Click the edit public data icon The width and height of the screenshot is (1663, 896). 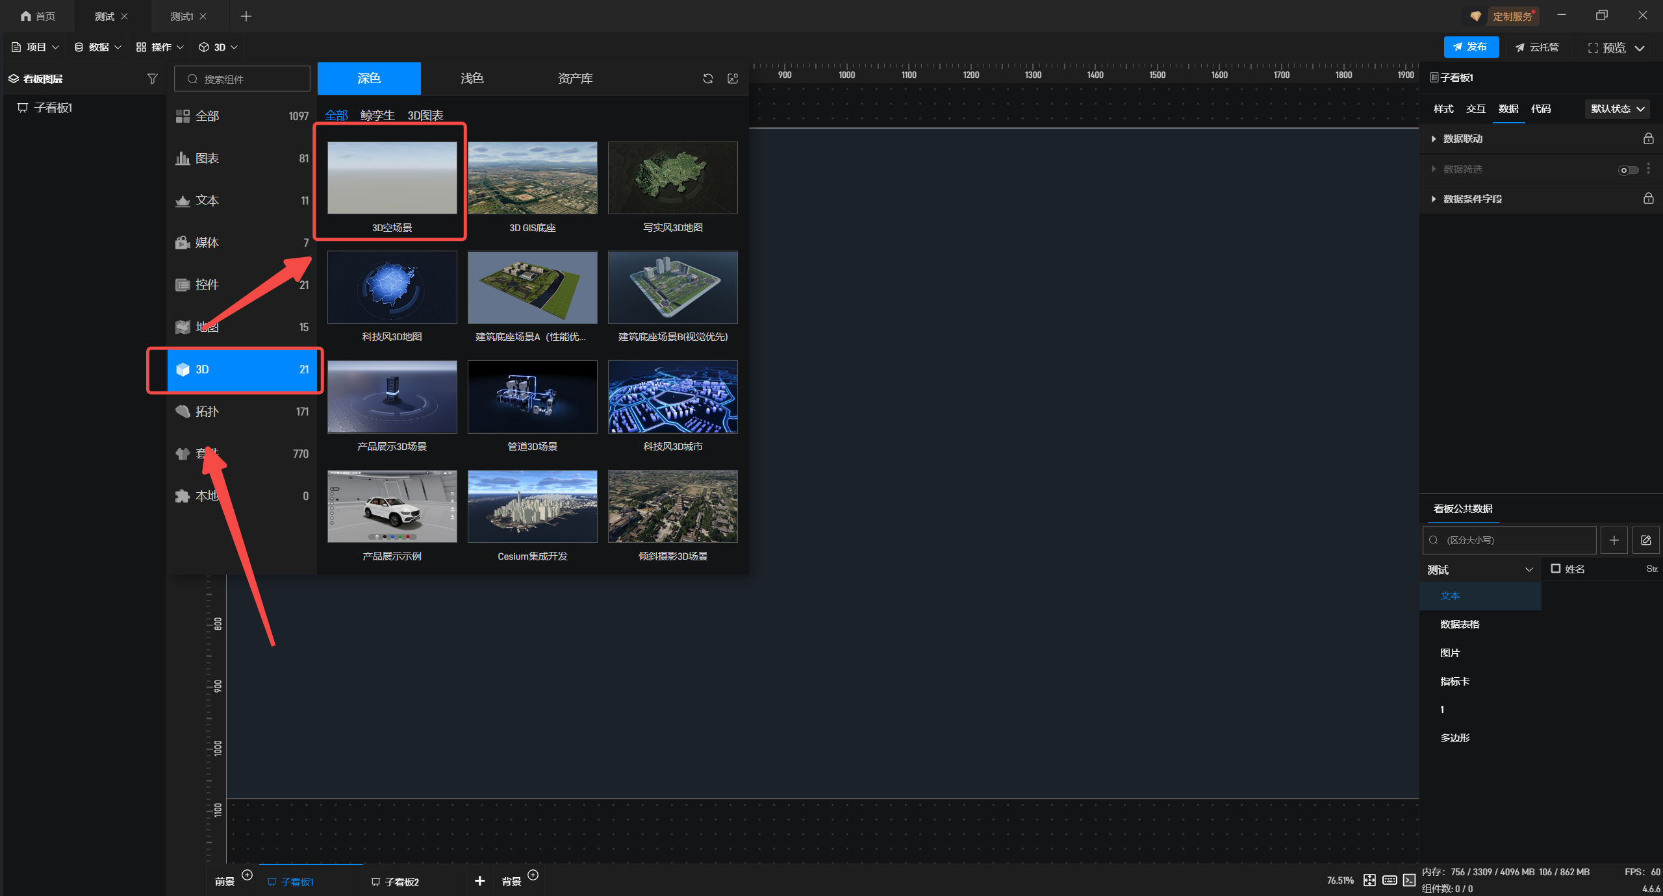[x=1645, y=540]
